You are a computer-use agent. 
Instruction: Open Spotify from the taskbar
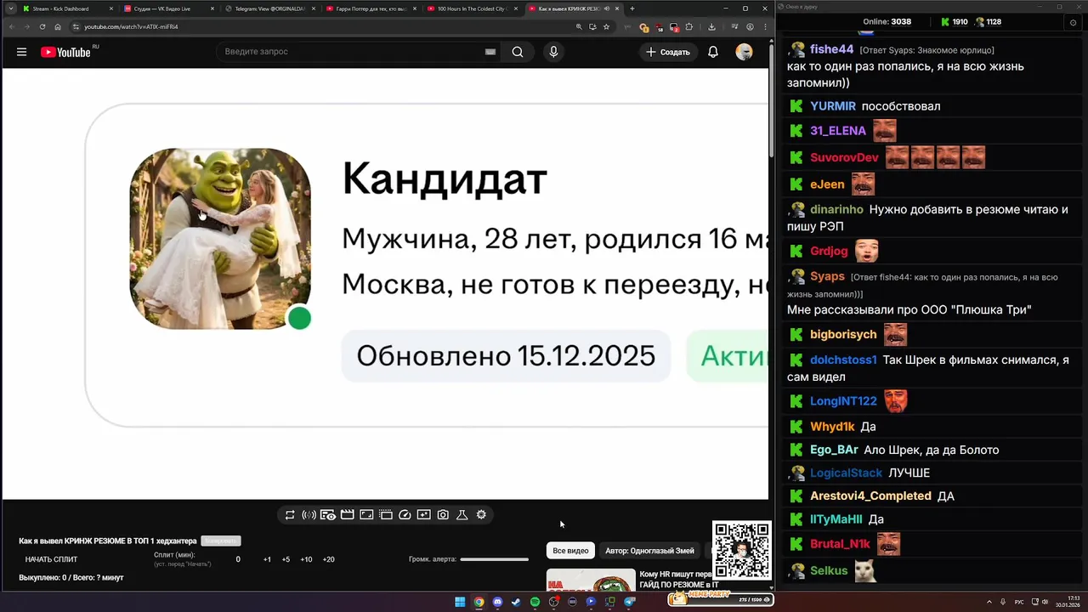point(535,602)
